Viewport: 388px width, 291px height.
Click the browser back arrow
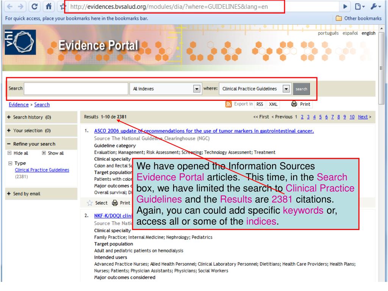(x=9, y=6)
